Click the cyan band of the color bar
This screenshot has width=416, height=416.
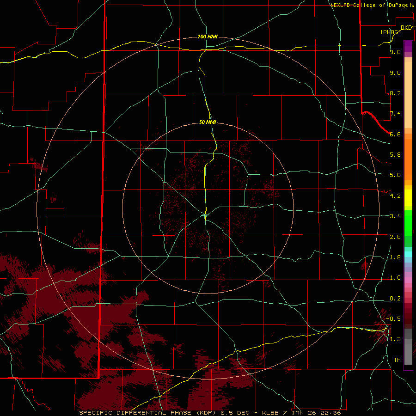(408, 254)
